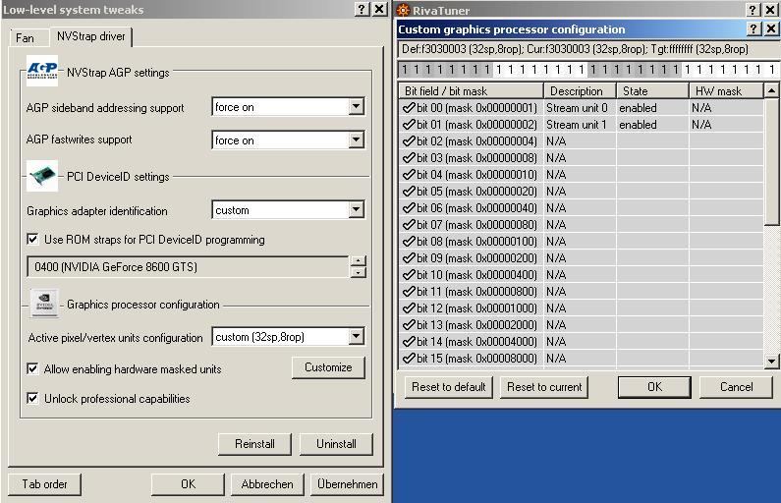Close the Custom graphics processor configuration dialog

coord(771,28)
